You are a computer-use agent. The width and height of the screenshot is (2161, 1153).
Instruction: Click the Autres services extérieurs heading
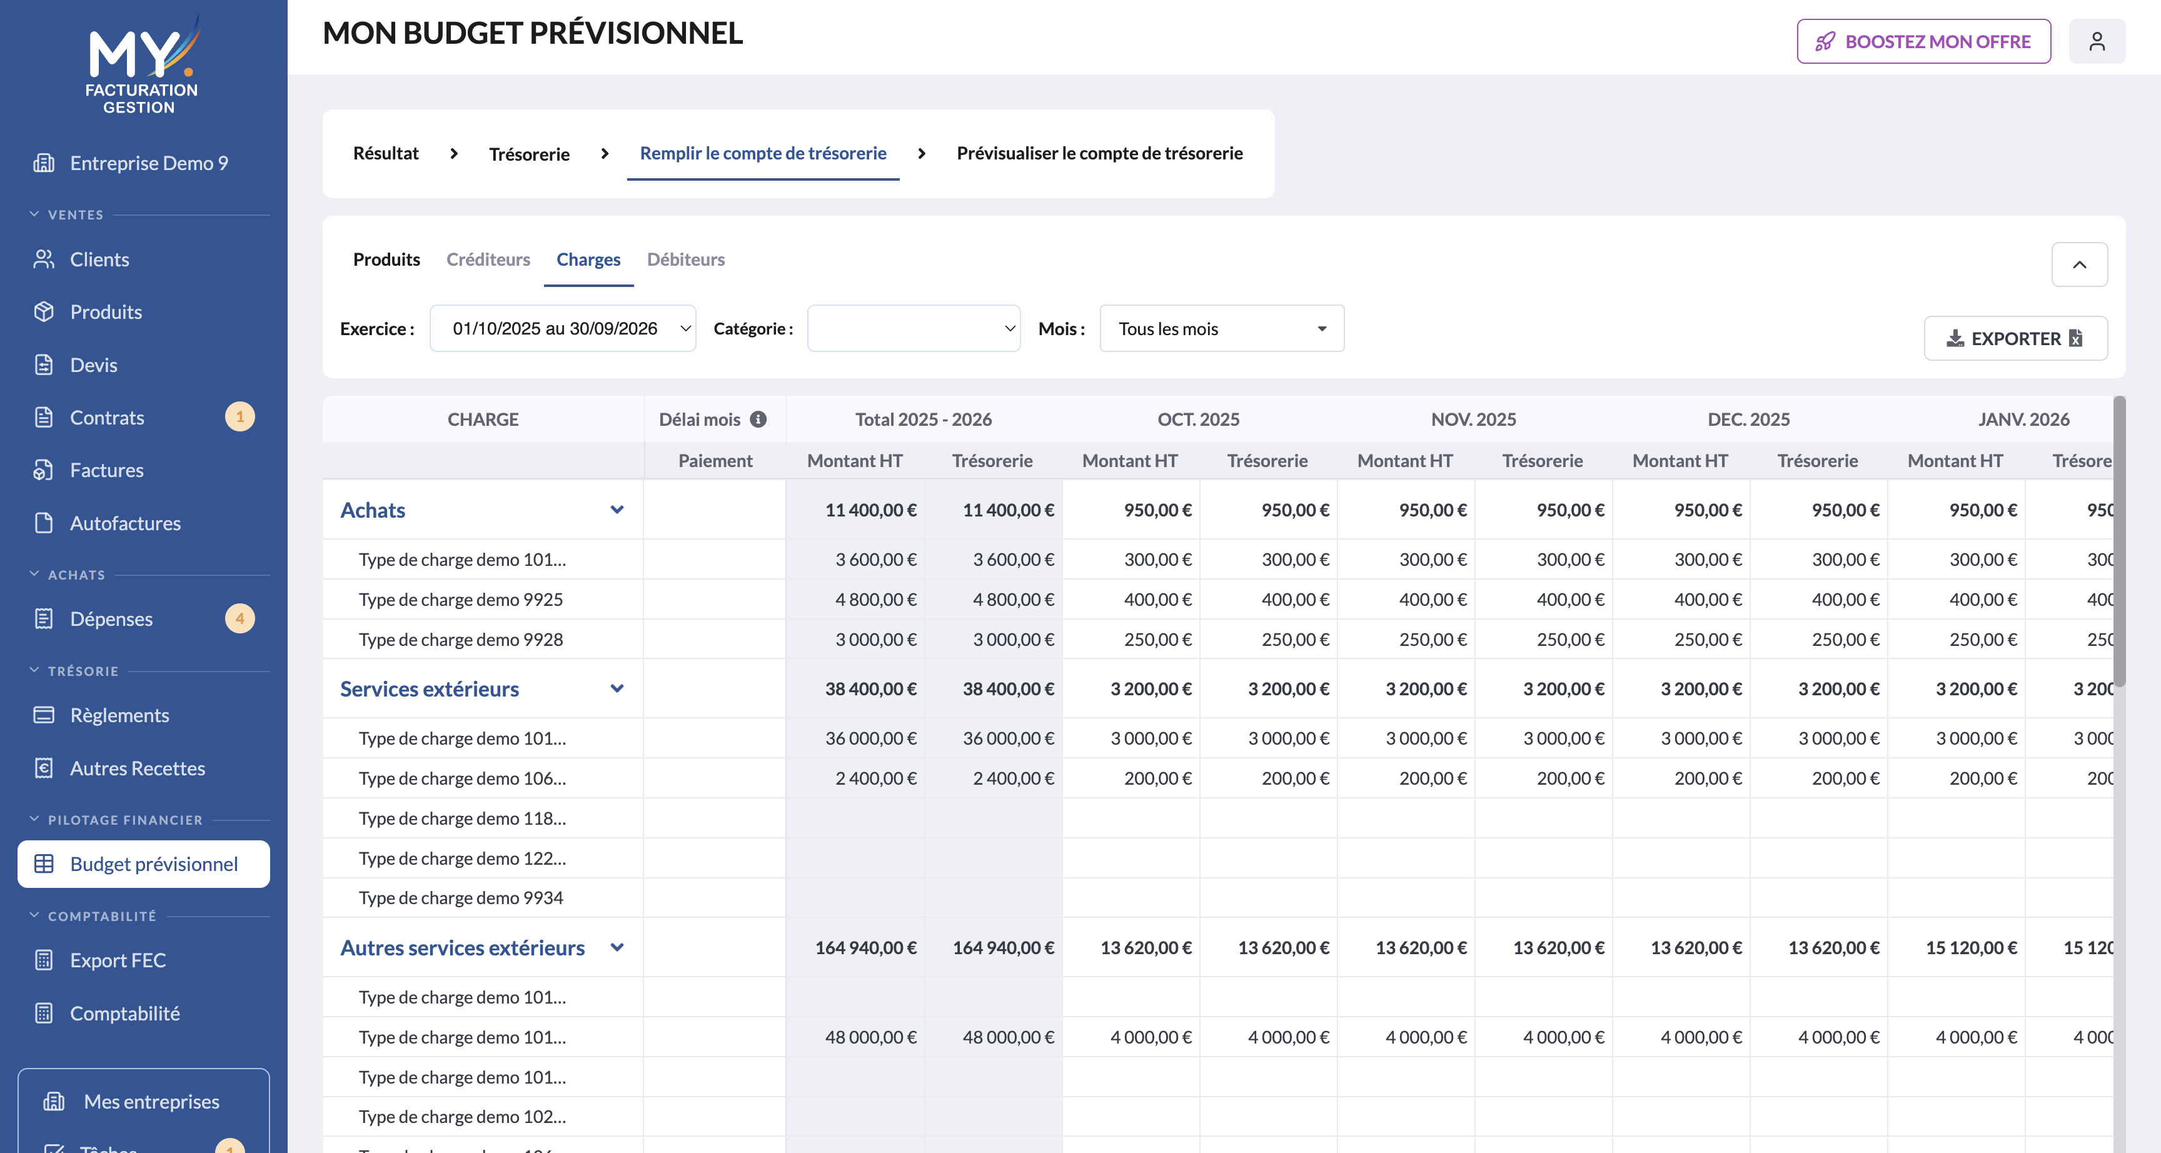pos(462,947)
